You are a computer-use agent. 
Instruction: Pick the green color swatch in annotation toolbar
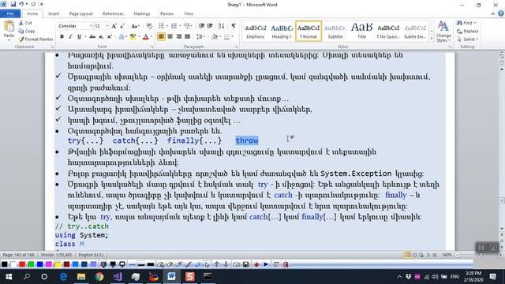click(x=31, y=265)
